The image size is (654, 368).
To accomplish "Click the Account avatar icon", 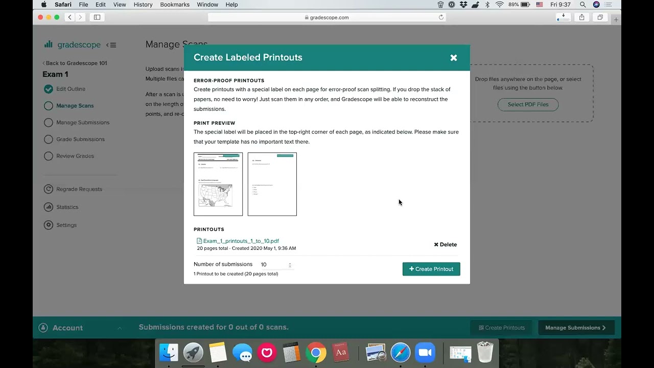I will click(43, 328).
